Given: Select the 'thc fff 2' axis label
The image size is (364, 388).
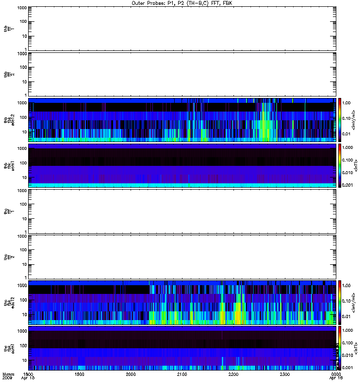Looking at the screenshot, I should pos(9,257).
